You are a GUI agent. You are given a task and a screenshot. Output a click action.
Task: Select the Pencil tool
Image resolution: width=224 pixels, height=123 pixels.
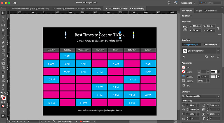[3, 46]
